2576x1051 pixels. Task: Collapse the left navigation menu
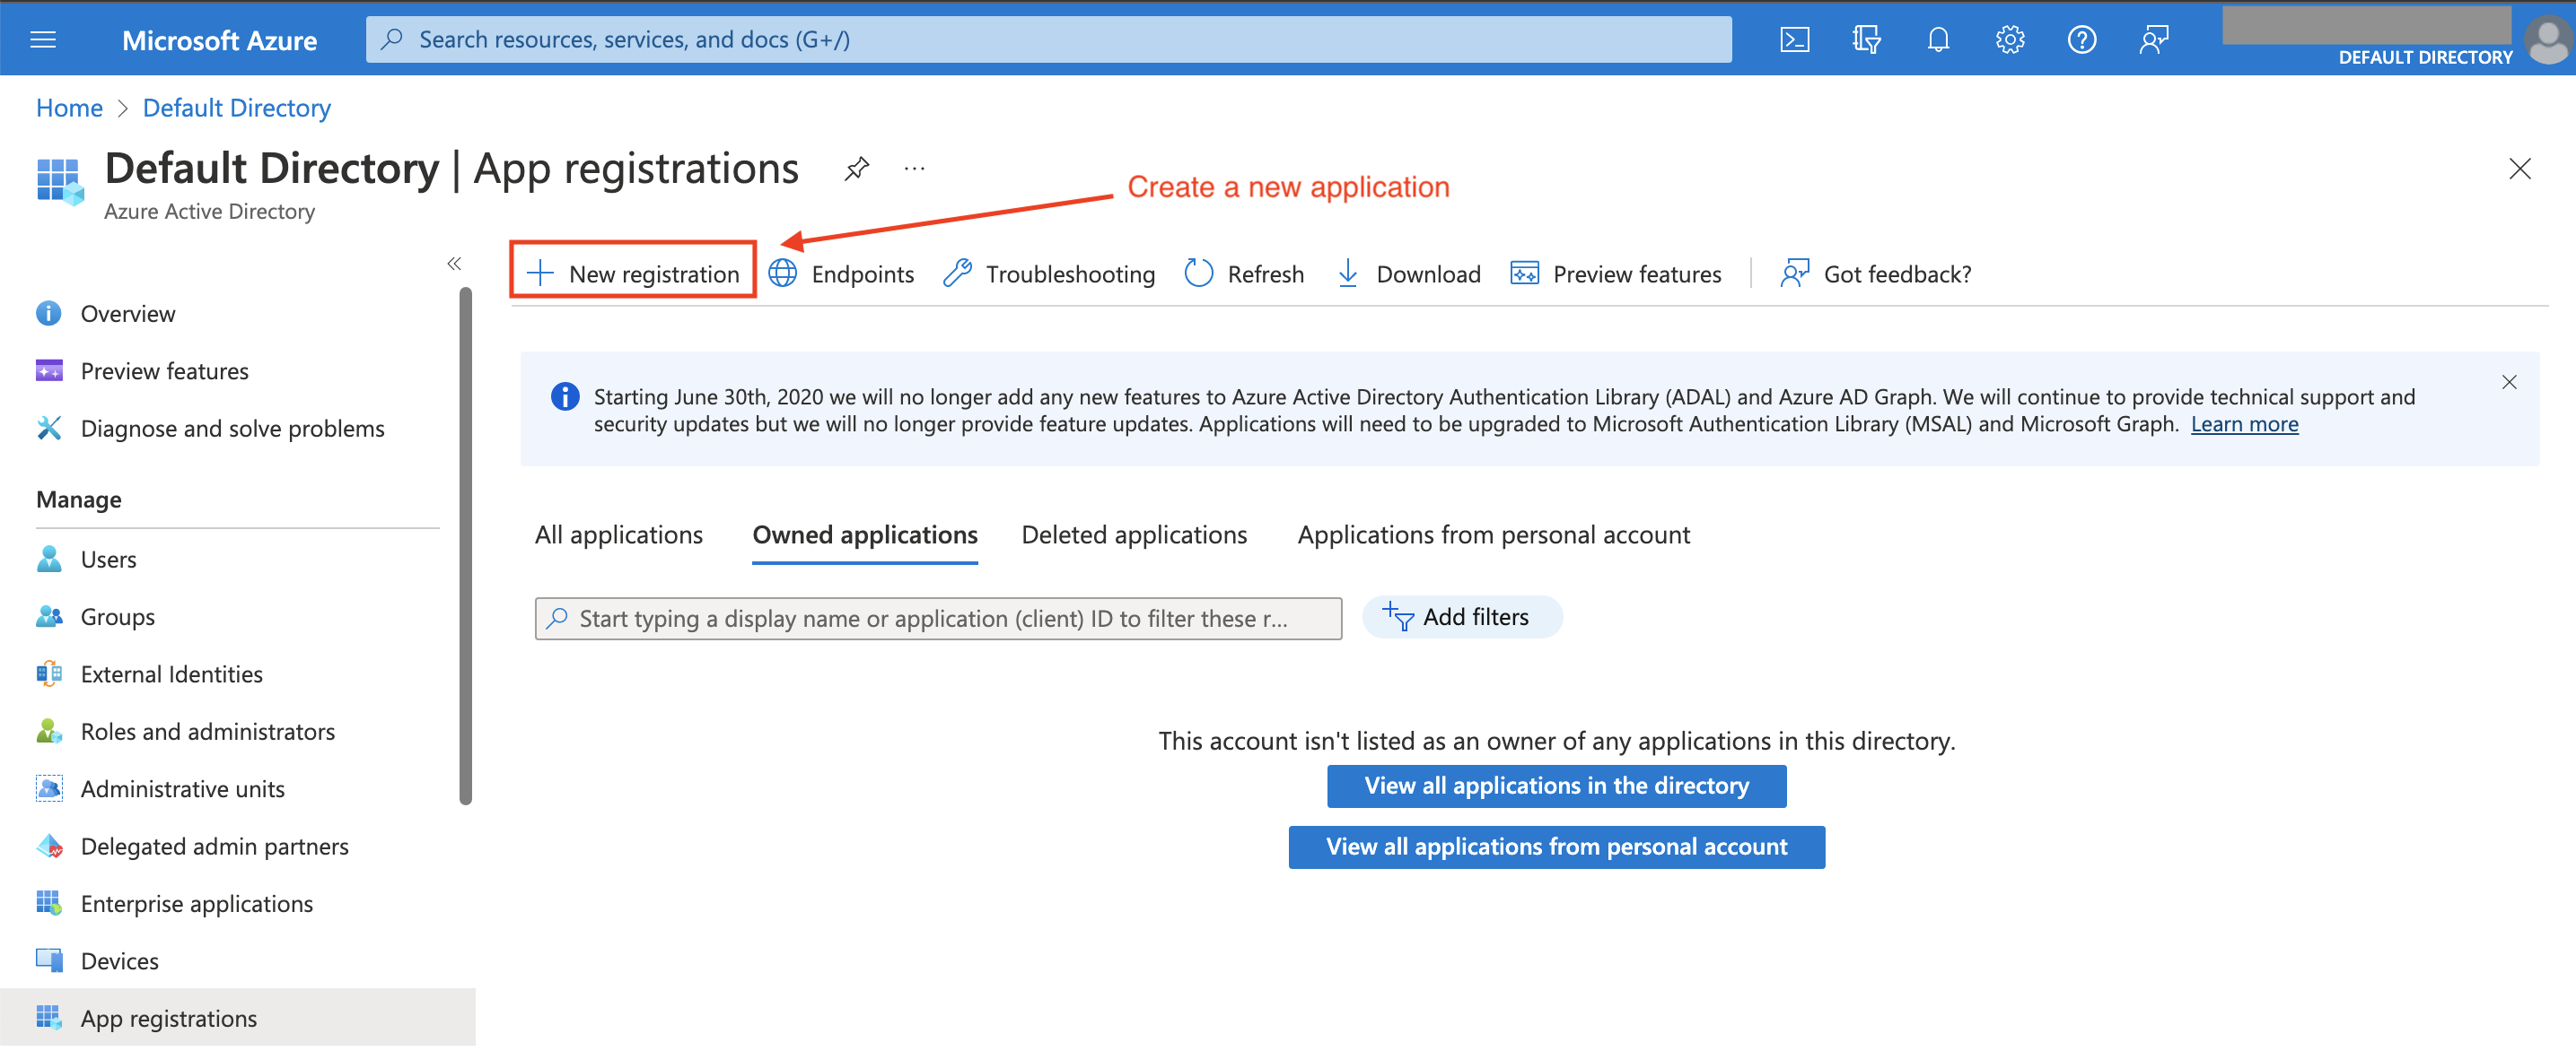click(x=454, y=264)
